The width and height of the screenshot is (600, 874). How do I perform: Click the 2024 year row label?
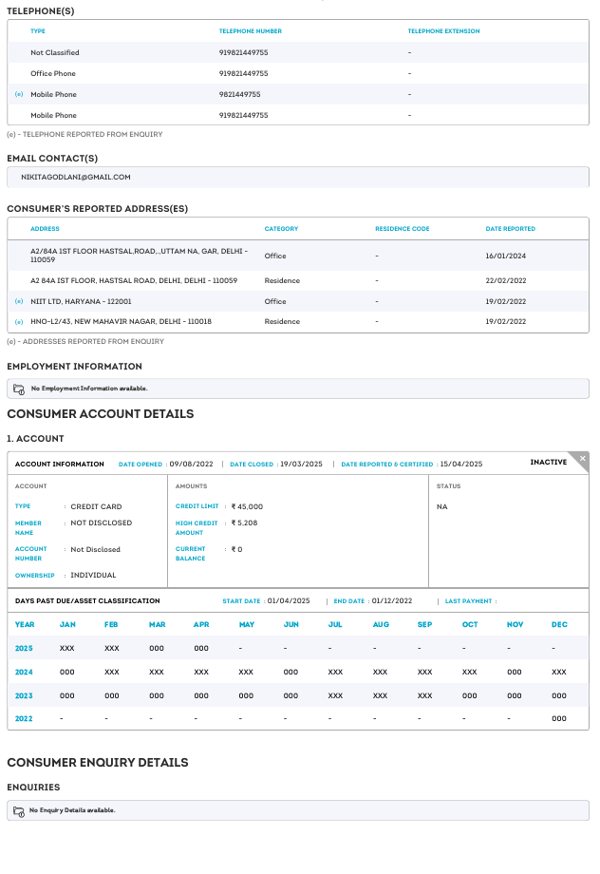click(24, 672)
